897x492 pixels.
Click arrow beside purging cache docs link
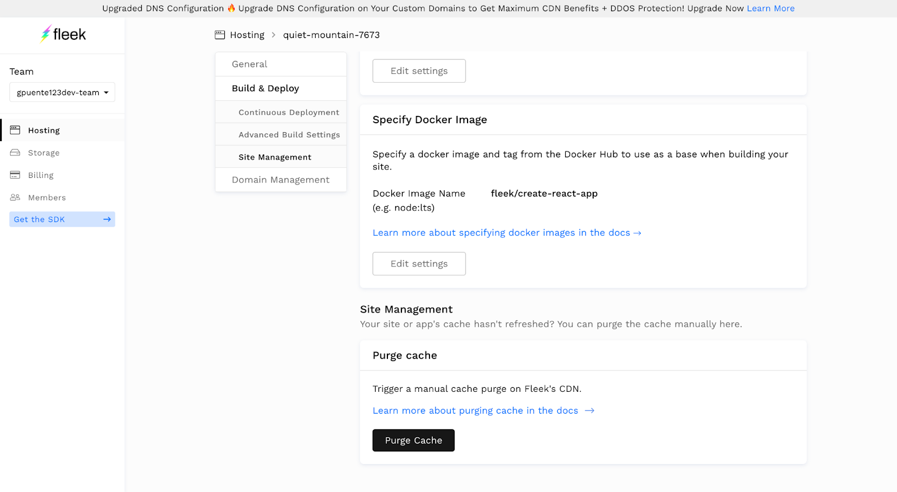click(x=589, y=411)
